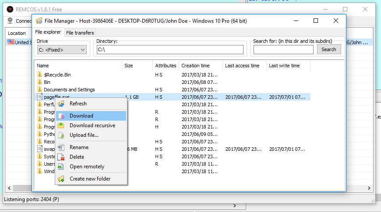The height and width of the screenshot is (212, 381).
Task: Click the Open remotely icon
Action: (61, 167)
